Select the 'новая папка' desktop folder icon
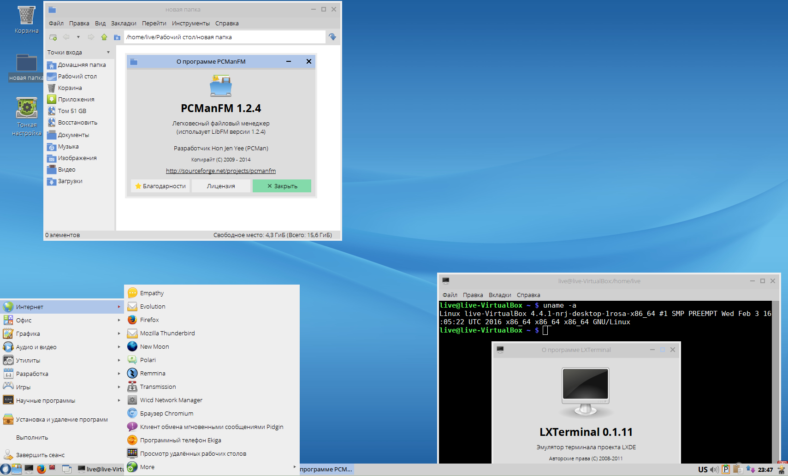The width and height of the screenshot is (788, 476). (26, 67)
